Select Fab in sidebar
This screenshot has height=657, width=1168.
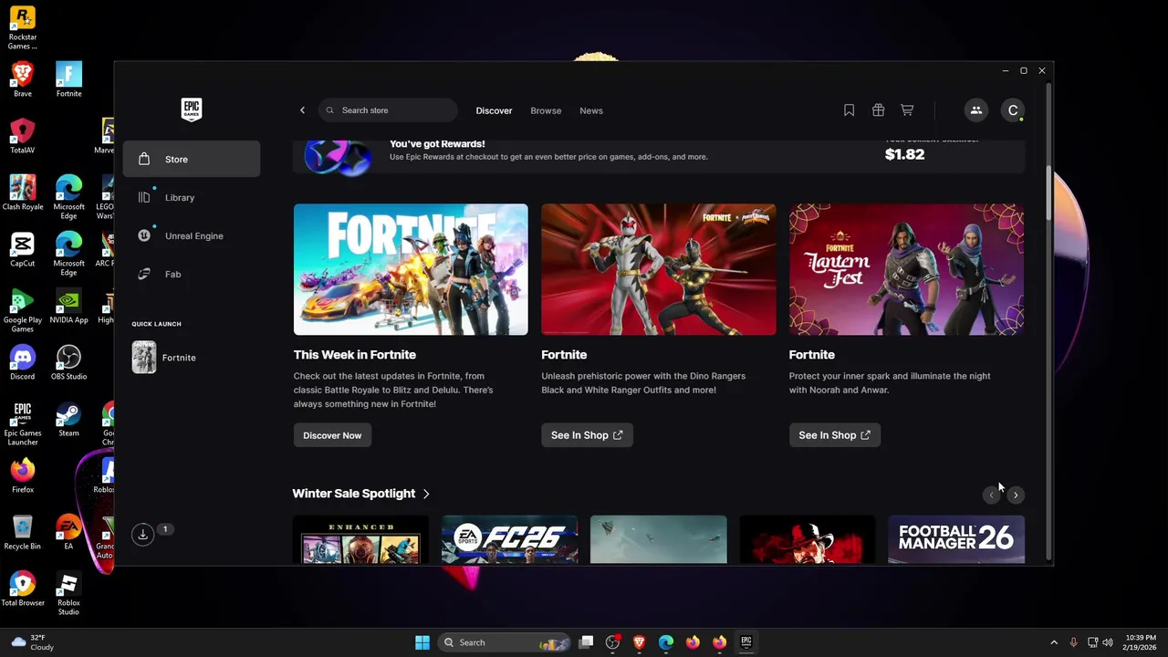pos(192,275)
